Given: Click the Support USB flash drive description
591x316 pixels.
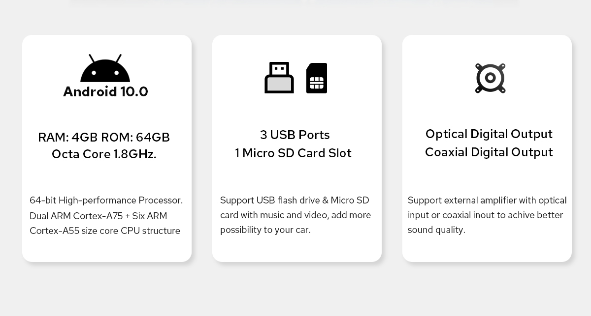Looking at the screenshot, I should click(x=295, y=200).
